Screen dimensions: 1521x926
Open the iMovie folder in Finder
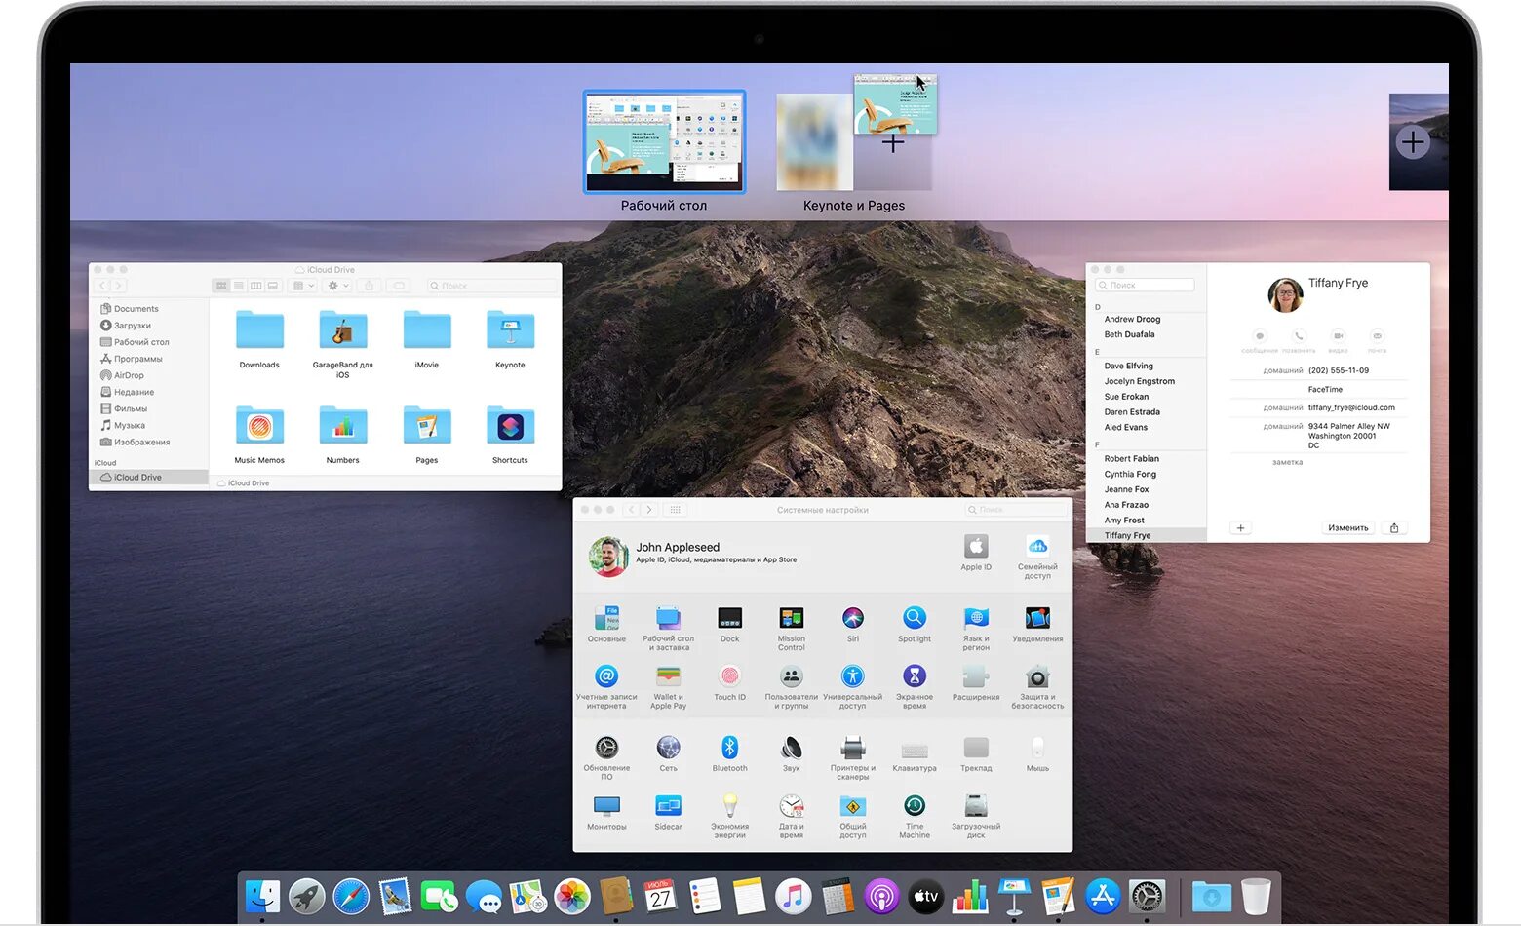[x=427, y=339]
